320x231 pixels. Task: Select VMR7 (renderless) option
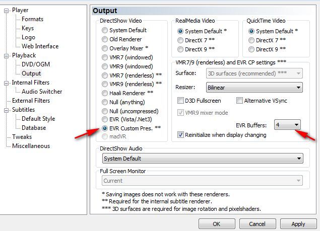coord(105,75)
